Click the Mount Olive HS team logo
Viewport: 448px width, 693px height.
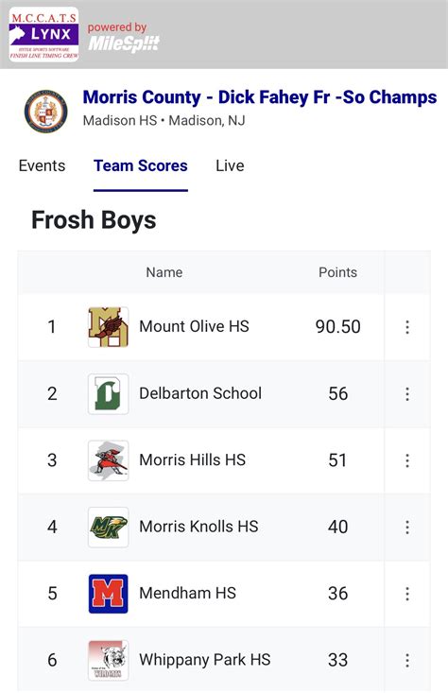coord(109,327)
